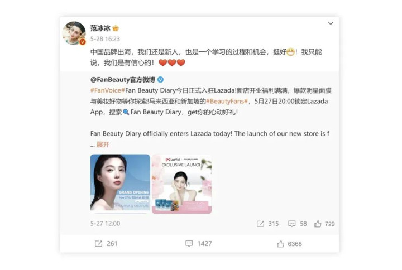Click the crown membership badge beside 范冰冰
The width and height of the screenshot is (402, 270).
coord(116,28)
